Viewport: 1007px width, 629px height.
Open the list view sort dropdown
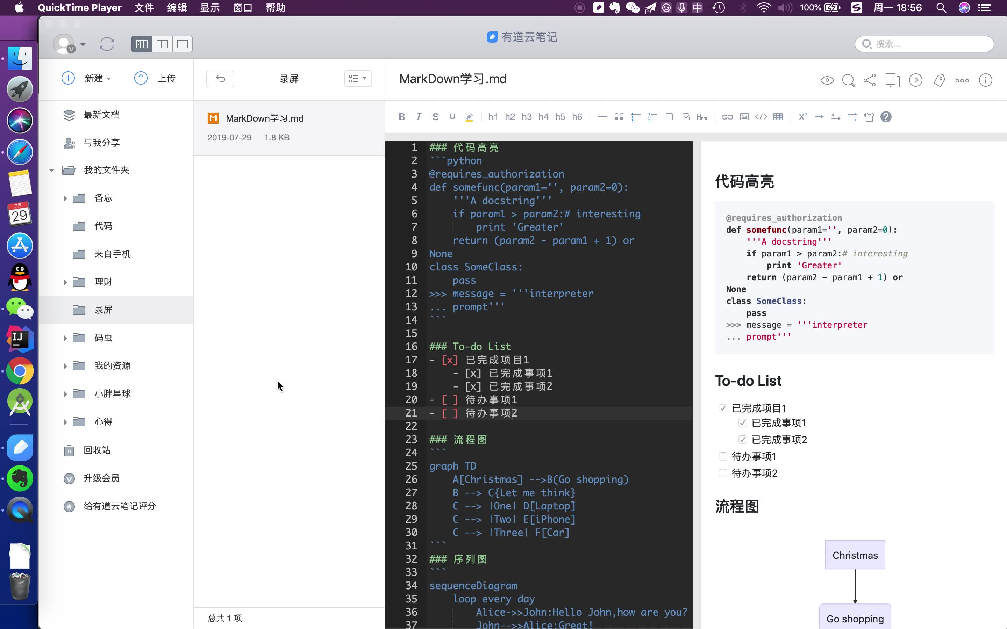[x=358, y=79]
